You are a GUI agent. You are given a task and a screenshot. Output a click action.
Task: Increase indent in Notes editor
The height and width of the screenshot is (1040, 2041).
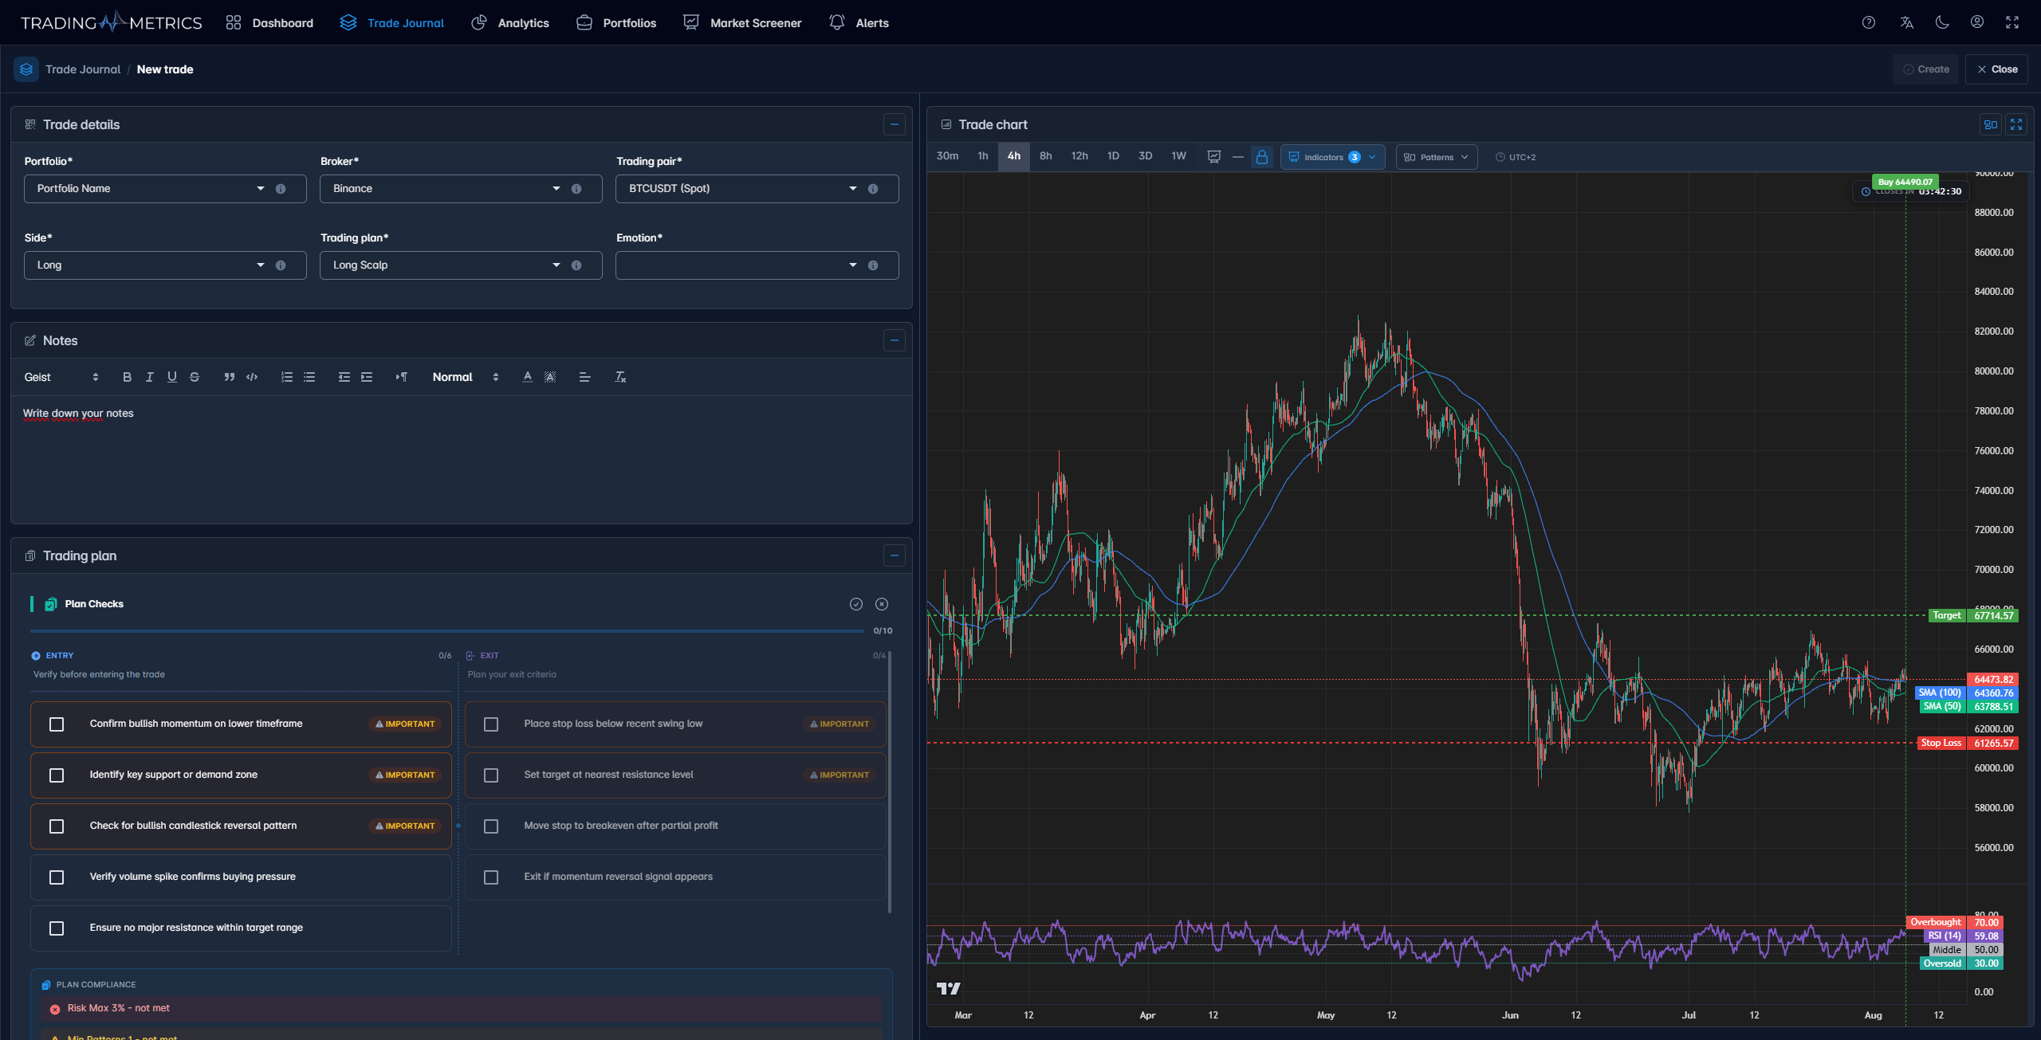pos(367,377)
